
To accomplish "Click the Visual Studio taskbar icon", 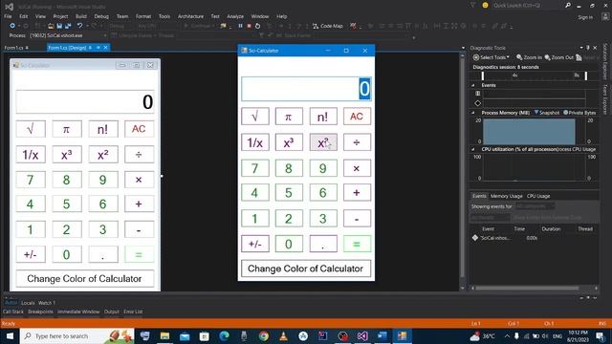I will pos(362,335).
